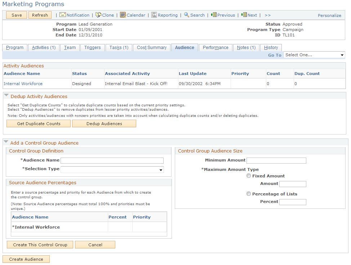Click the Associated Activity column header
Image resolution: width=351 pixels, height=265 pixels.
click(127, 74)
